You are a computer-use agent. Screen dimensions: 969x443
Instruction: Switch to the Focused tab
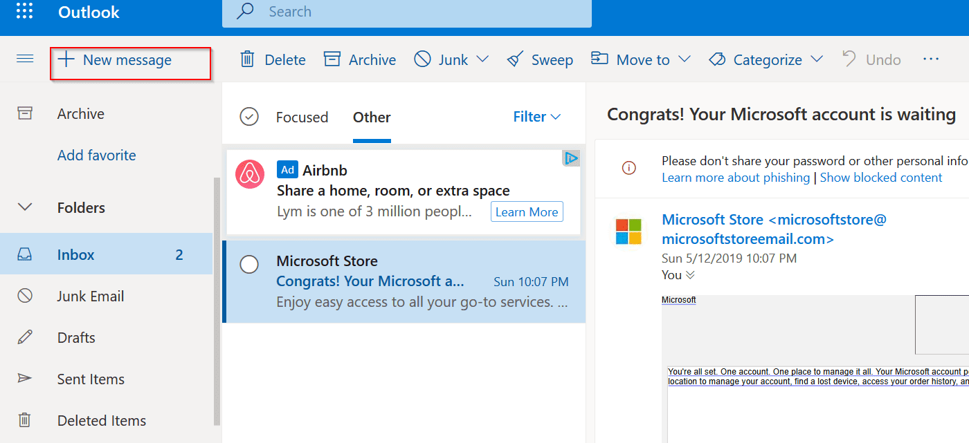tap(302, 117)
